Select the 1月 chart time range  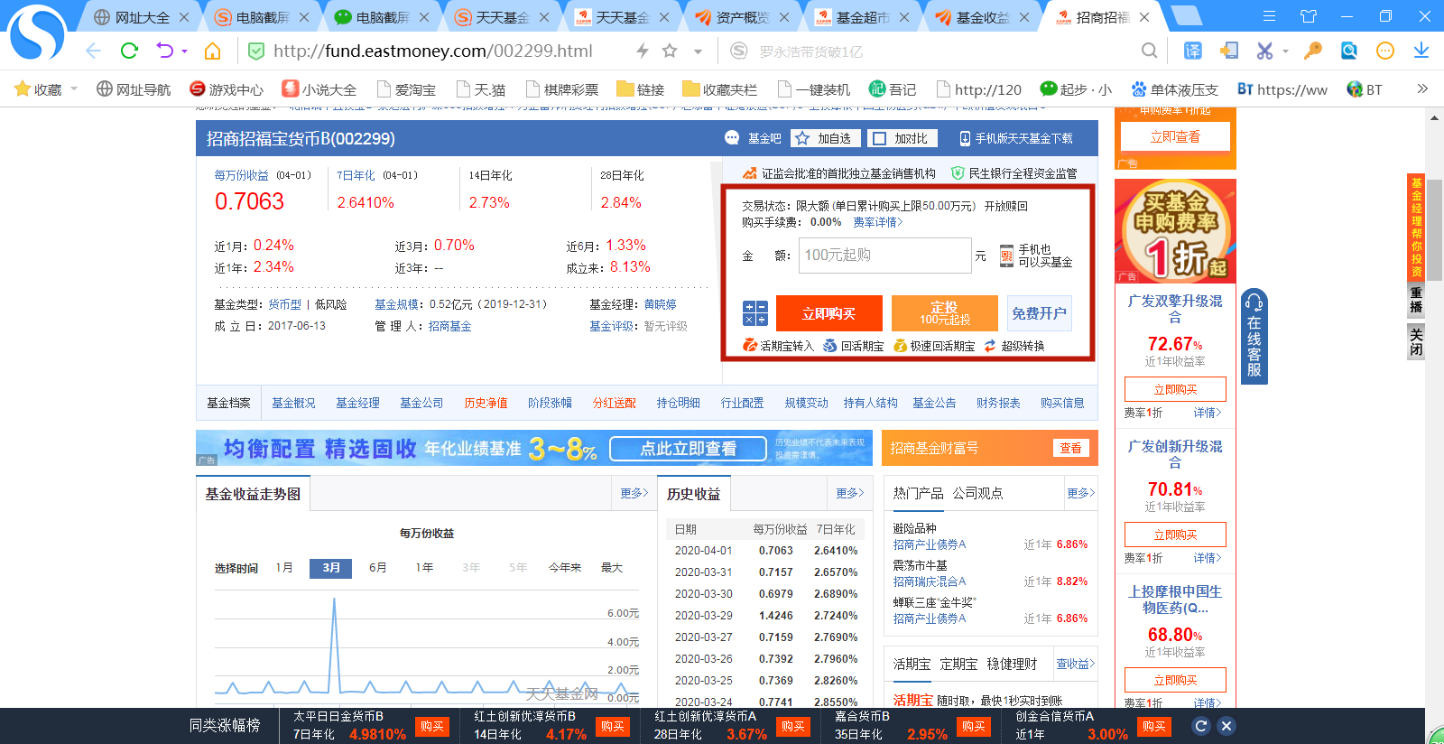pos(284,568)
